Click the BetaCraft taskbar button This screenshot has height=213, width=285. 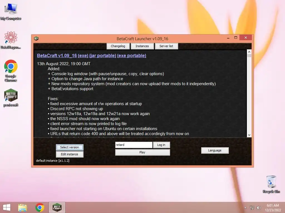[57, 207]
